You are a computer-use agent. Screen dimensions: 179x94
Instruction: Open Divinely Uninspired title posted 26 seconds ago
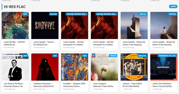pos(103,43)
